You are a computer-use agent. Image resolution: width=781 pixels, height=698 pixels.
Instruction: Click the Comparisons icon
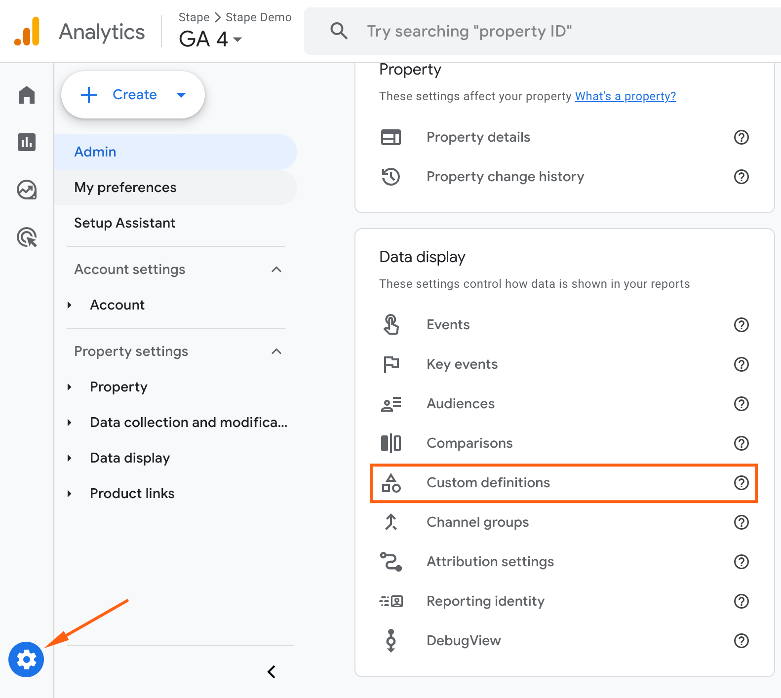[391, 443]
